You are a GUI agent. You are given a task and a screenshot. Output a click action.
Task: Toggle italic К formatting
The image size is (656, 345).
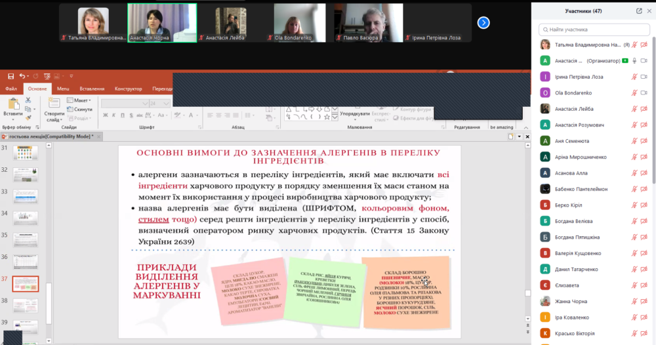(113, 115)
